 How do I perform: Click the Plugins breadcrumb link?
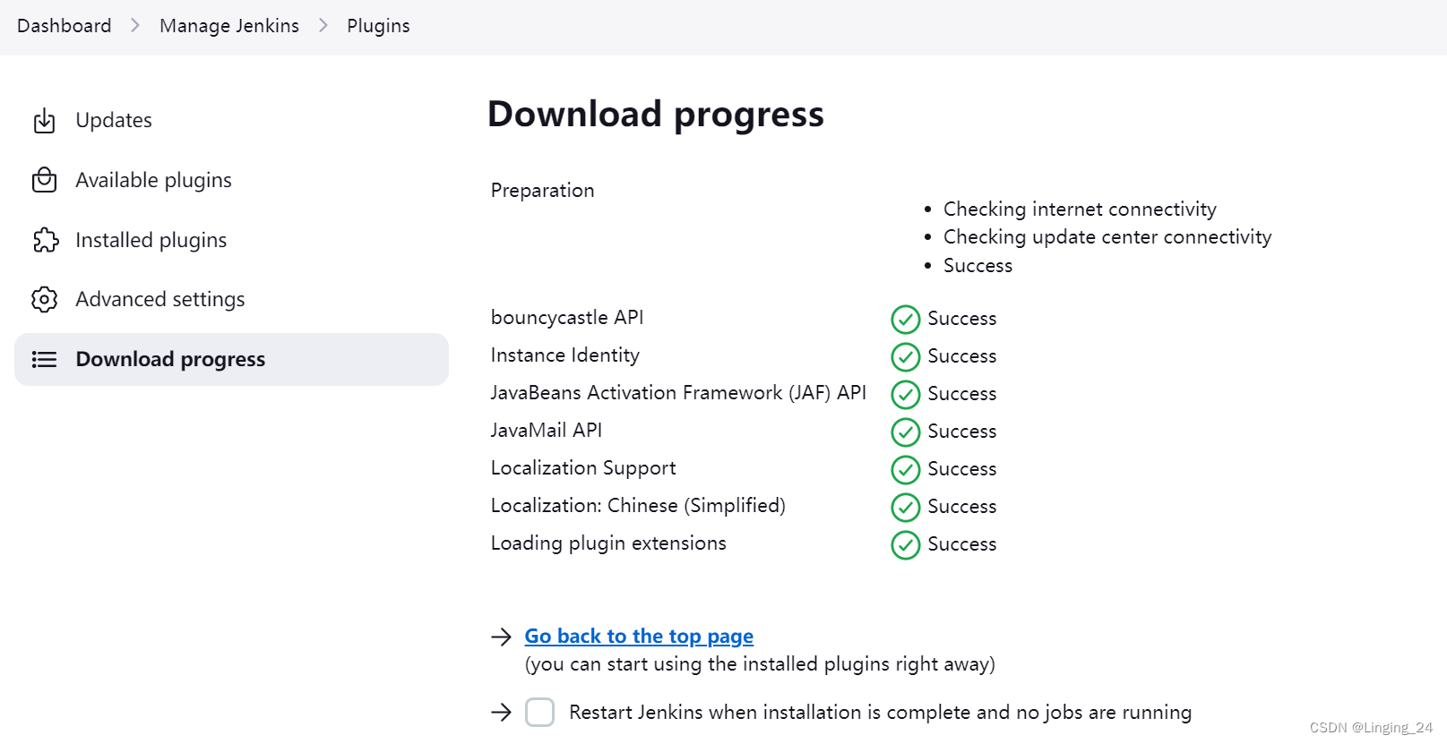(x=378, y=25)
